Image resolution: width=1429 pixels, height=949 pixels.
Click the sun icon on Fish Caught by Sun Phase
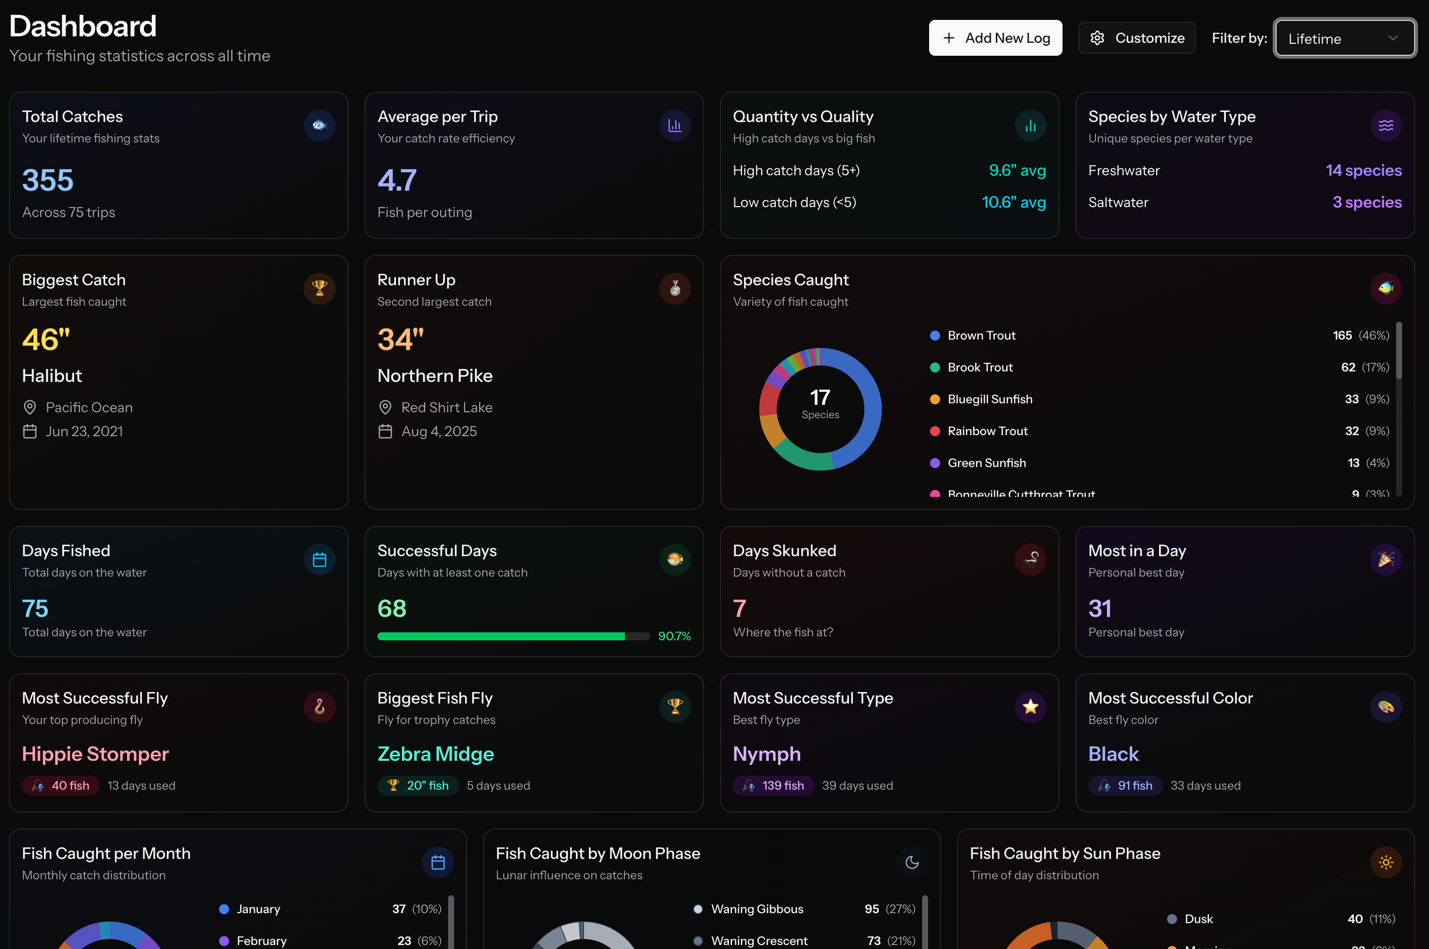(x=1386, y=862)
